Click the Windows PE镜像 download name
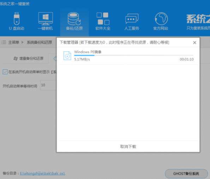This screenshot has width=210, height=179. click(88, 52)
